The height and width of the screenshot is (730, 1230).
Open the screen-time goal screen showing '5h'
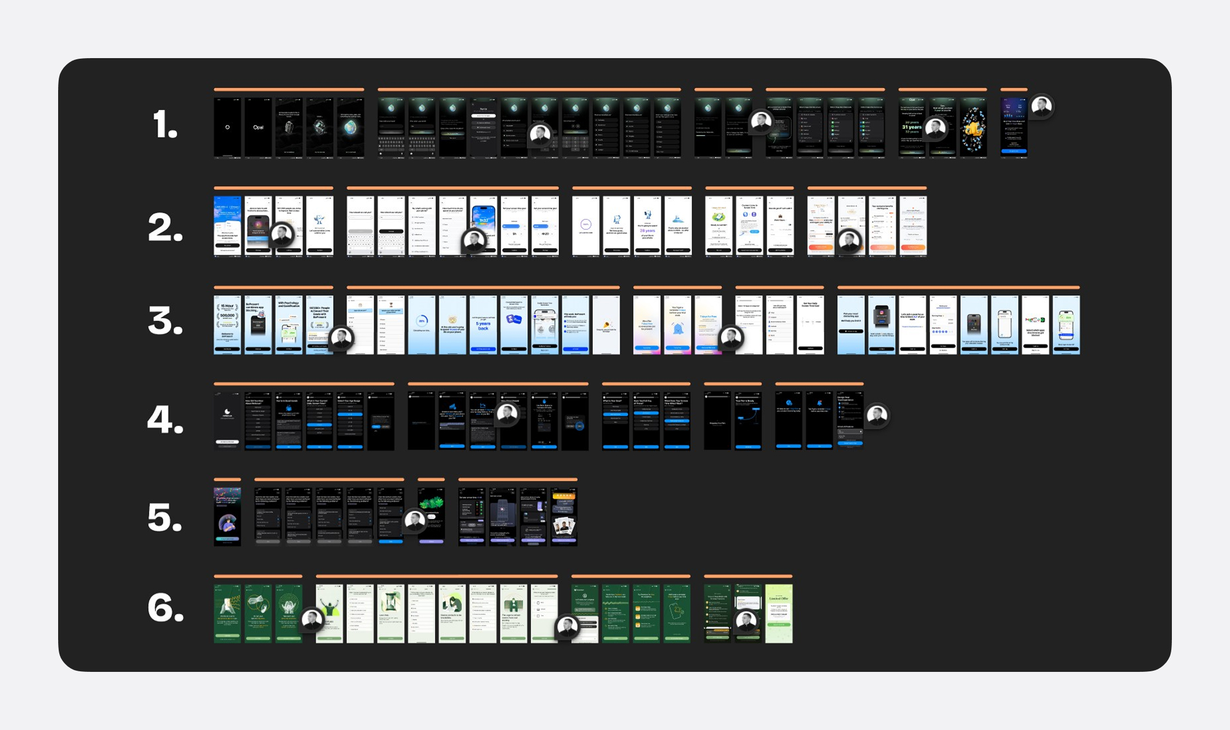click(x=514, y=226)
